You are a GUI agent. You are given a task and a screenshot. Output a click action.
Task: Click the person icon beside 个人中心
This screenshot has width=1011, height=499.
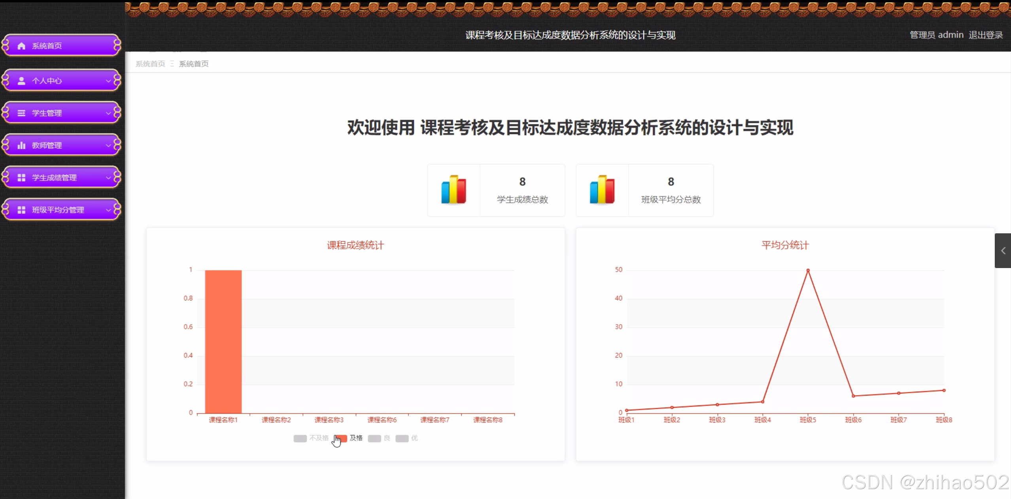tap(21, 81)
